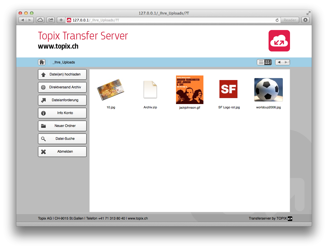Screen dimensions: 328x249
Task: Click the browser back button
Action: tap(23, 20)
